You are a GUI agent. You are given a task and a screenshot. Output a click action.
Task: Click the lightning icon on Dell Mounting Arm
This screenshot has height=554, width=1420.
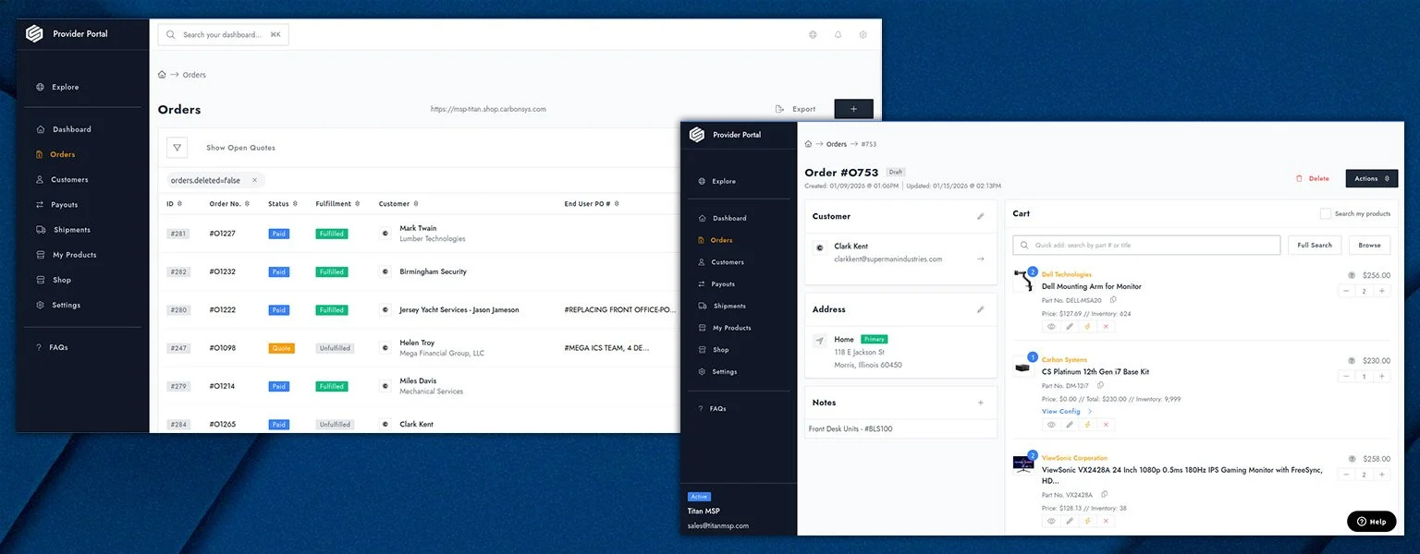1088,325
